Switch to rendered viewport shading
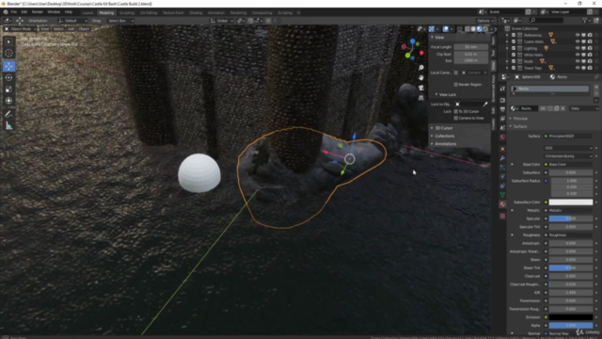Viewport: 602px width, 339px height. [x=485, y=29]
